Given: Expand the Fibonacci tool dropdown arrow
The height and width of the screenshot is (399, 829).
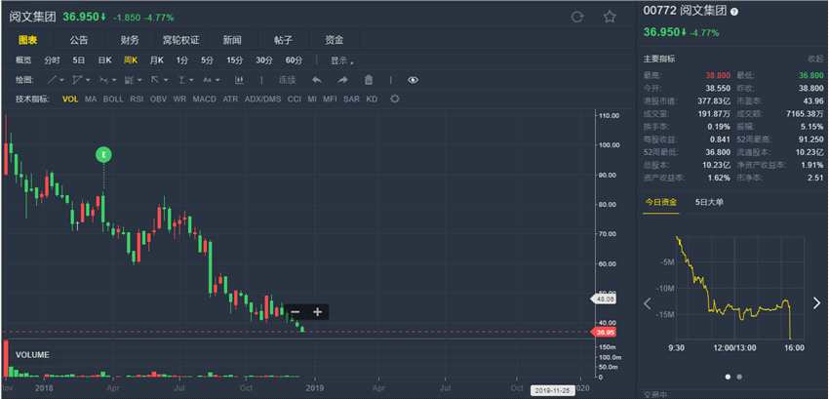Looking at the screenshot, I should click(139, 80).
